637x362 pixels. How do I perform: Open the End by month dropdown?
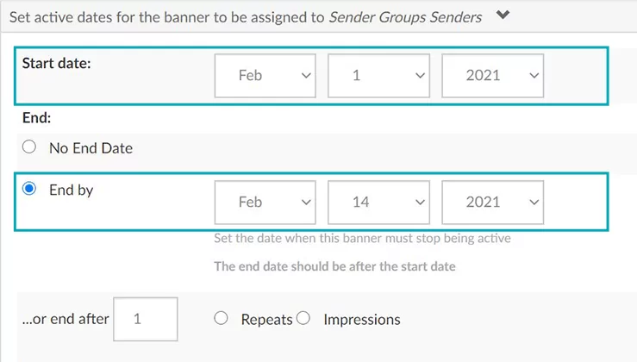coord(265,202)
